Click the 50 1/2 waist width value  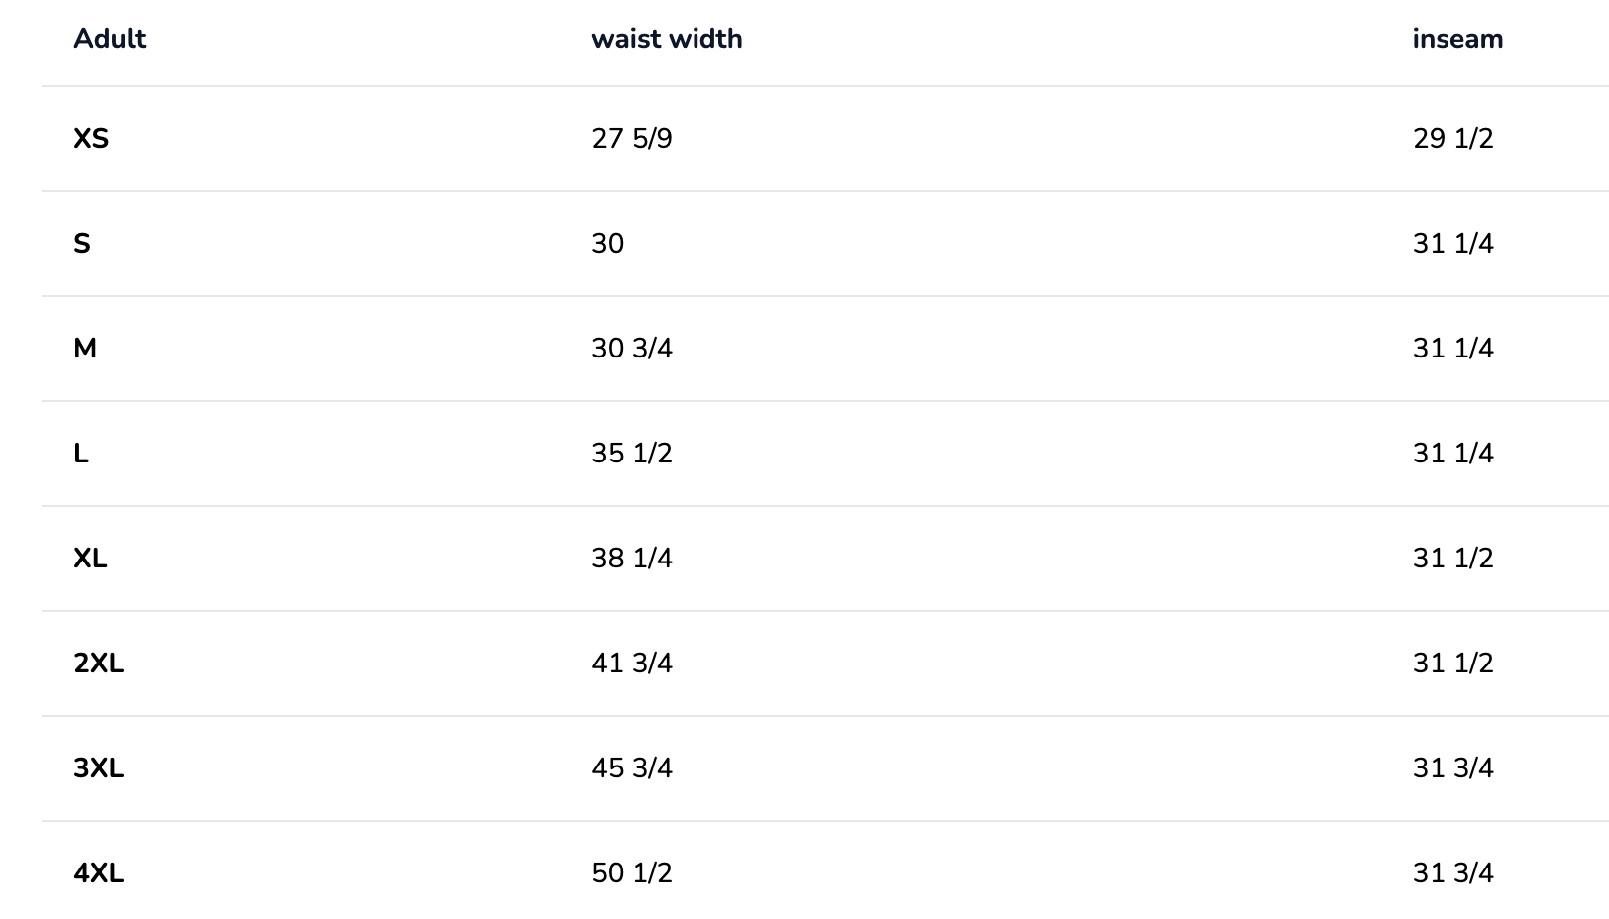click(x=632, y=873)
